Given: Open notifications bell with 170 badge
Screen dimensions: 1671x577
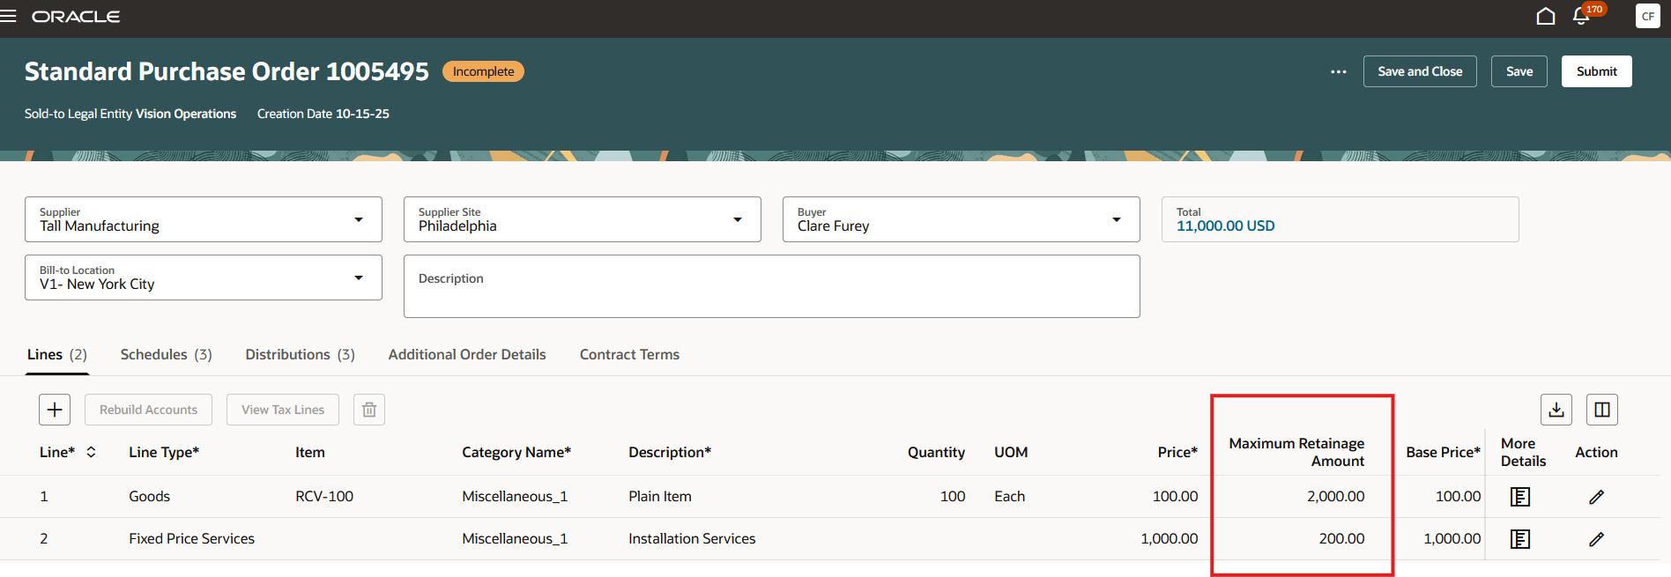Looking at the screenshot, I should pyautogui.click(x=1582, y=17).
